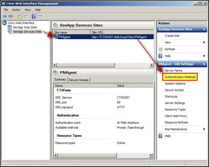Open Secure Access in Edit Settings actions
Screen dimensions: 209x167
pos(174,90)
